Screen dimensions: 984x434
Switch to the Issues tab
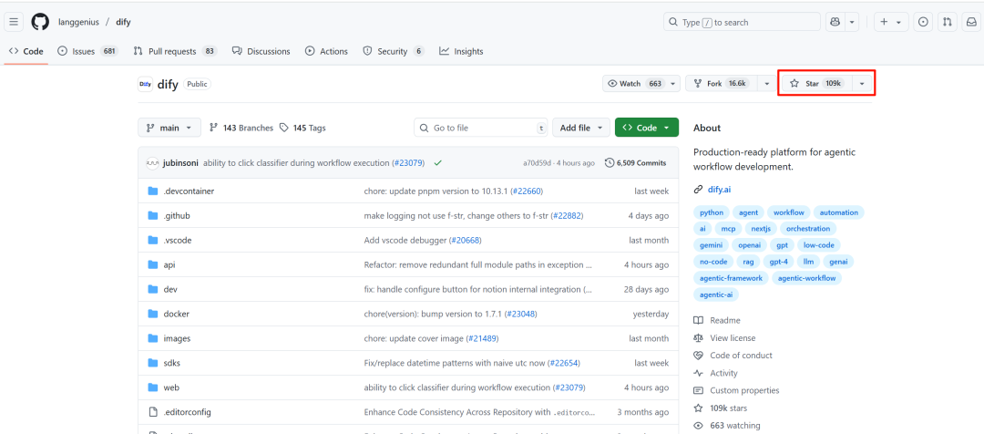87,51
